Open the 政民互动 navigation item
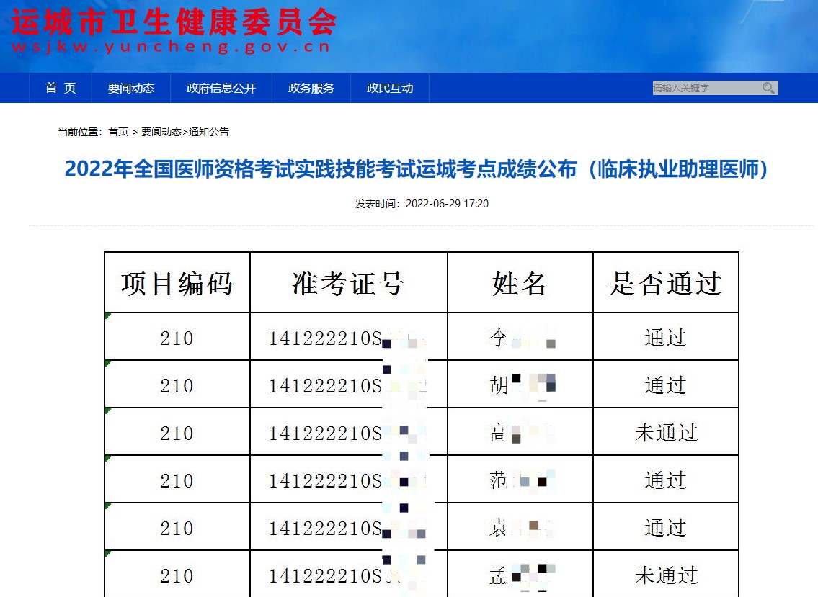This screenshot has width=818, height=597. 390,88
